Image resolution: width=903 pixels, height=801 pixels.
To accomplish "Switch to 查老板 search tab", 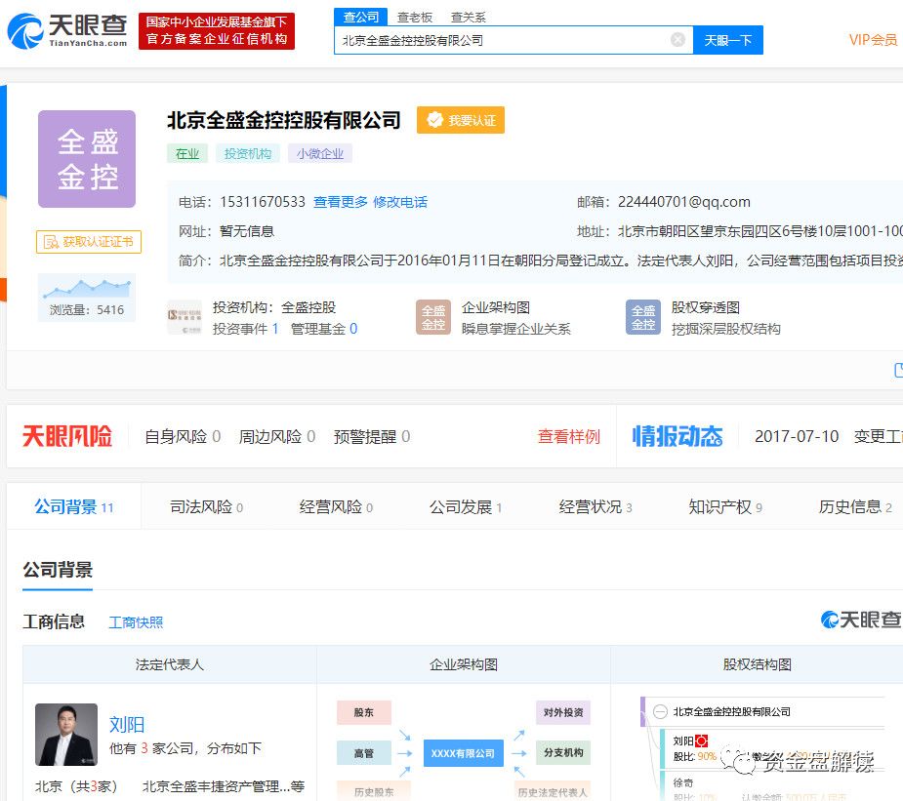I will coord(415,18).
